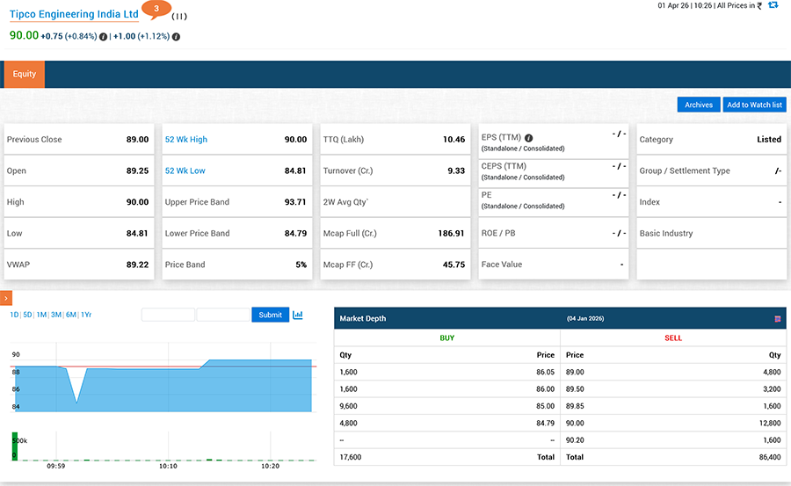
Task: Click the Archives button
Action: pyautogui.click(x=698, y=105)
